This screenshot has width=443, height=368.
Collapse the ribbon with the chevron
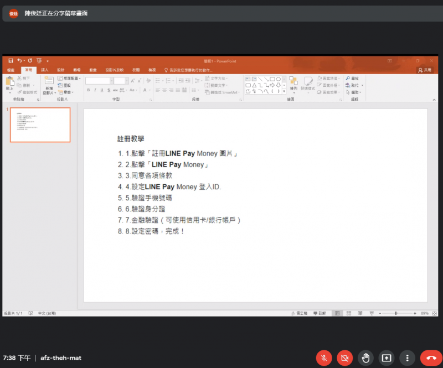coord(434,100)
